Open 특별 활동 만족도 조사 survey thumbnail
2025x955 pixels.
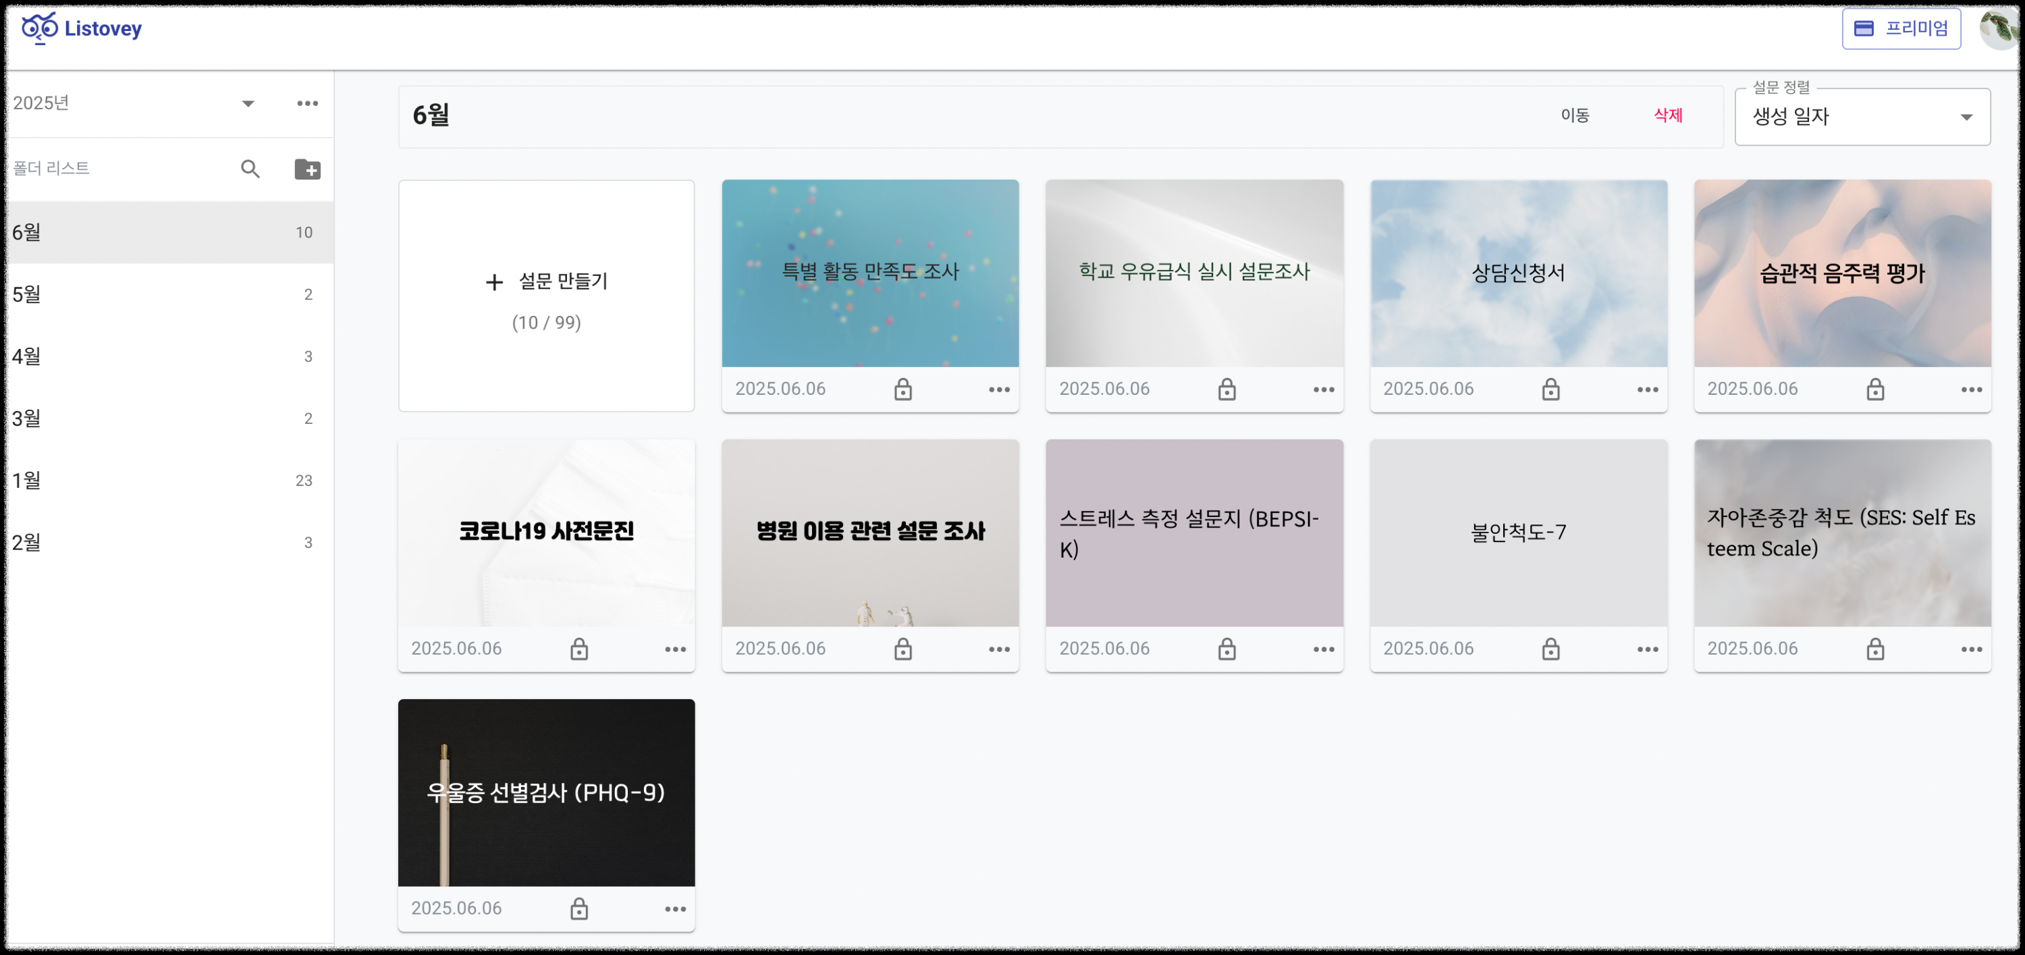(870, 273)
